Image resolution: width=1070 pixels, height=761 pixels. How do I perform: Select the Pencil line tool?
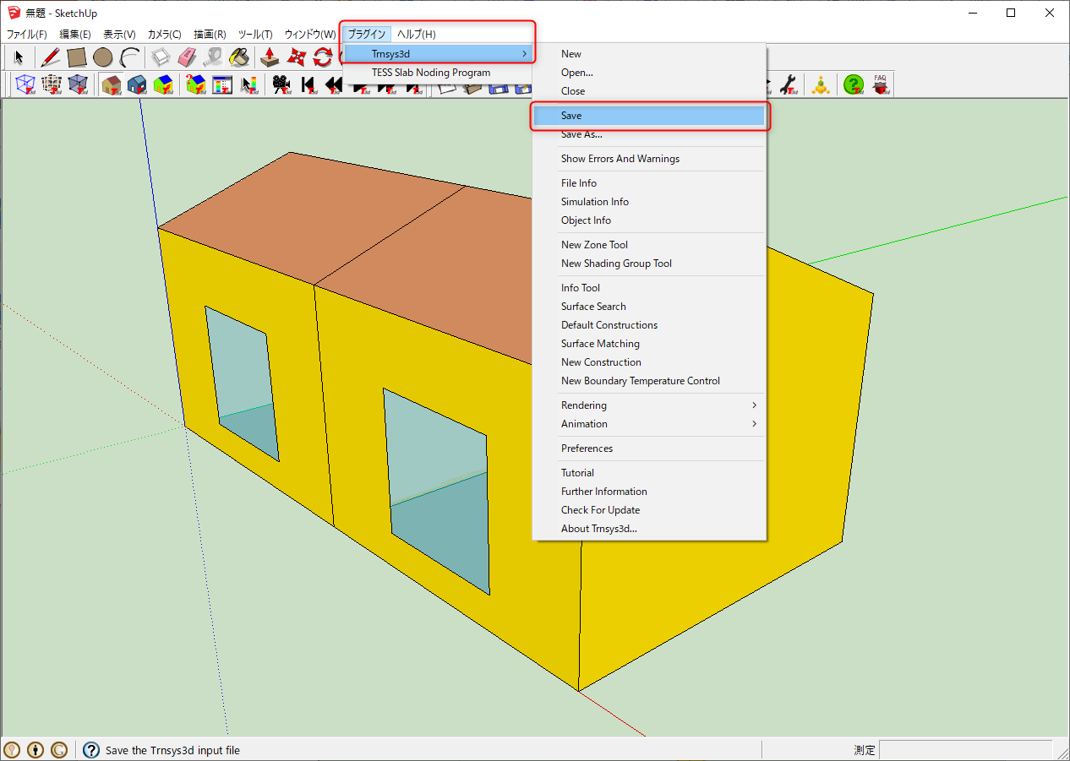point(49,57)
